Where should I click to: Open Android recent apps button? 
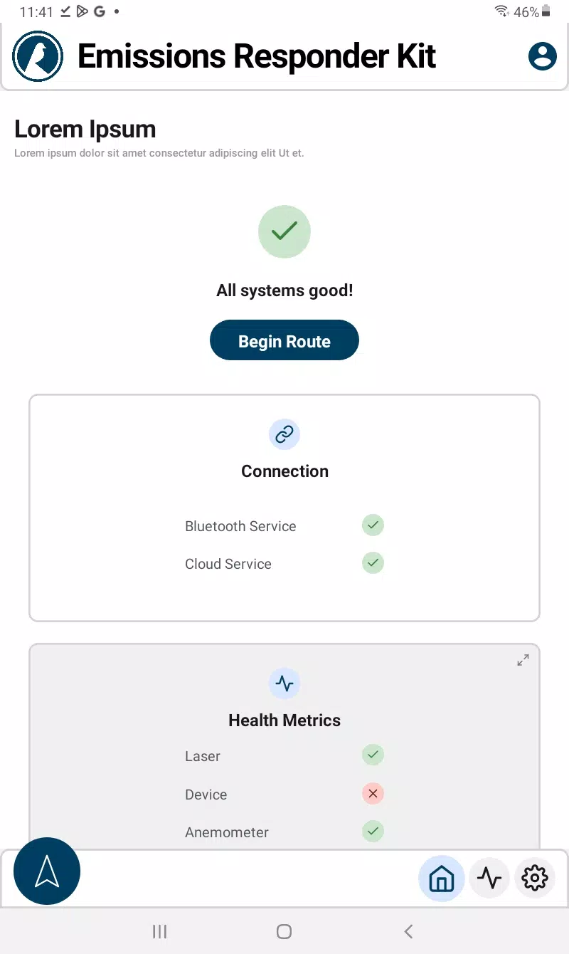click(x=159, y=931)
